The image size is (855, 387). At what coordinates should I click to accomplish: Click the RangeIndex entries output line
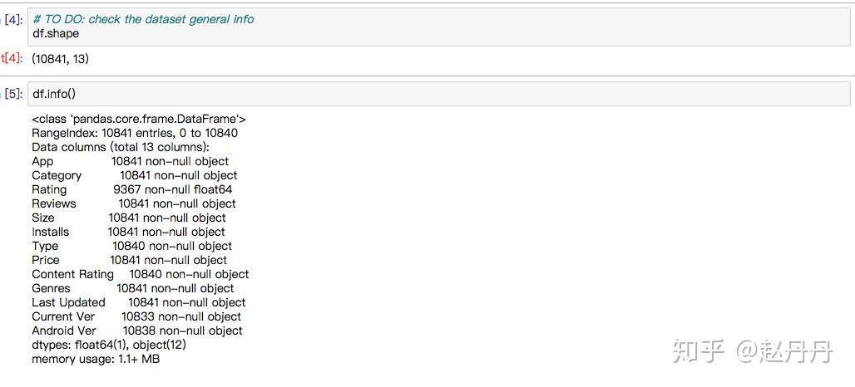coord(135,133)
